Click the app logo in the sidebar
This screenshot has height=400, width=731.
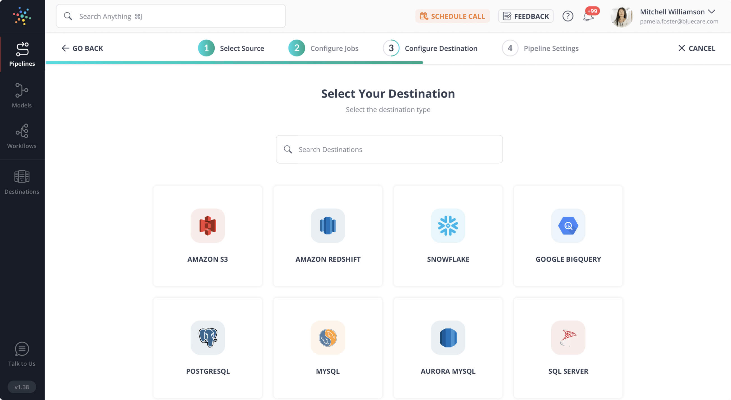click(x=22, y=16)
